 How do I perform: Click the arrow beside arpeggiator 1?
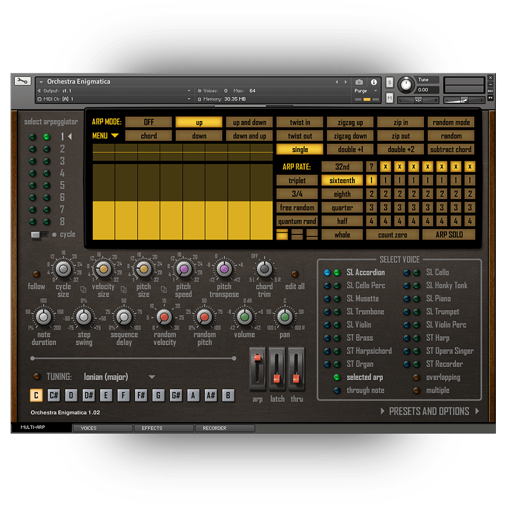tap(70, 136)
